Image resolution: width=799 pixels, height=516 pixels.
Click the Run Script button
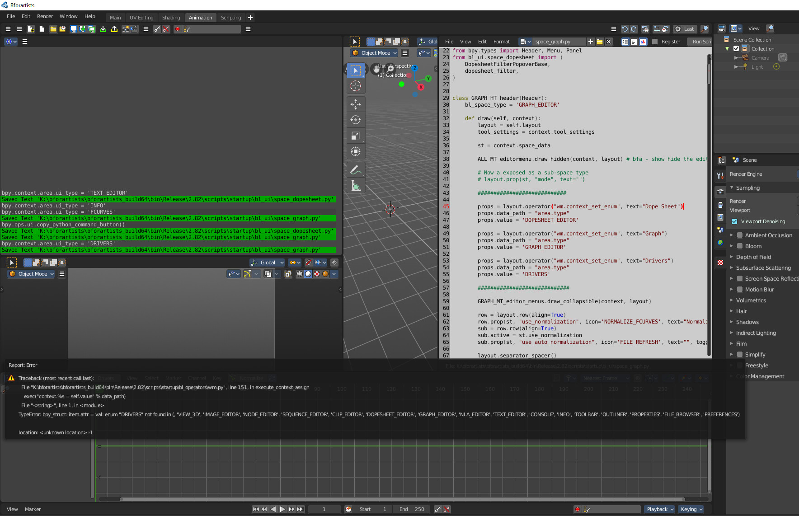[x=700, y=42]
